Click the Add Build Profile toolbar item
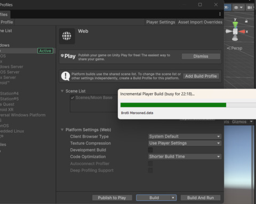The height and width of the screenshot is (204, 256). pos(7,22)
